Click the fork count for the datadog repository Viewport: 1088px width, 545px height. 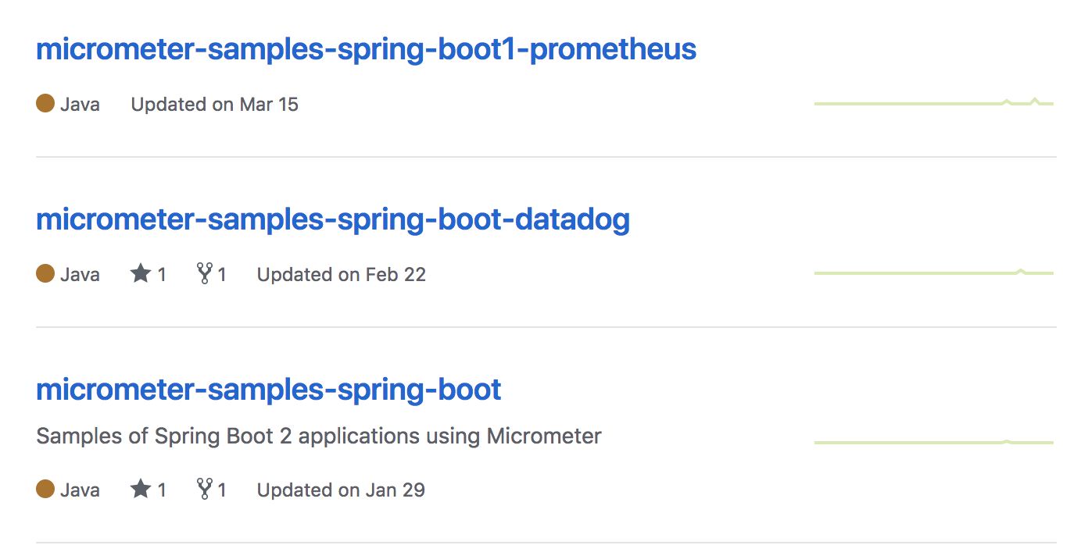pyautogui.click(x=224, y=273)
